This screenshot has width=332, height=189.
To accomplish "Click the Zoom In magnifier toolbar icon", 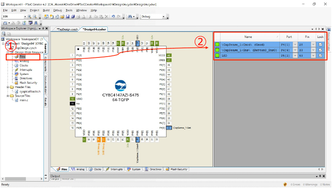I will click(29, 17).
